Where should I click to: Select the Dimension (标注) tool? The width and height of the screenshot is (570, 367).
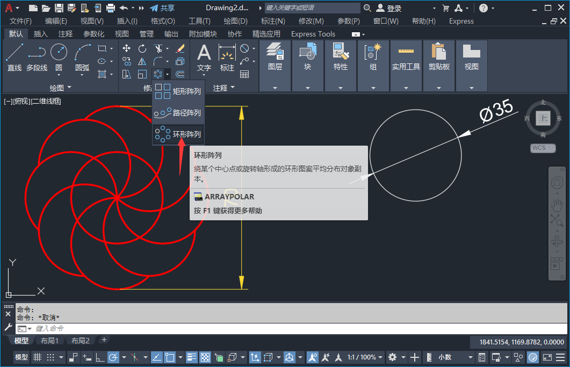coord(227,57)
